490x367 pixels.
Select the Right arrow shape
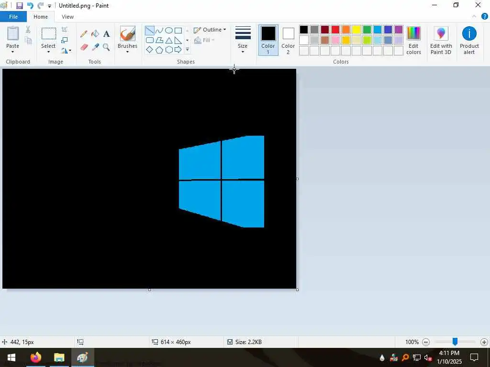click(178, 50)
